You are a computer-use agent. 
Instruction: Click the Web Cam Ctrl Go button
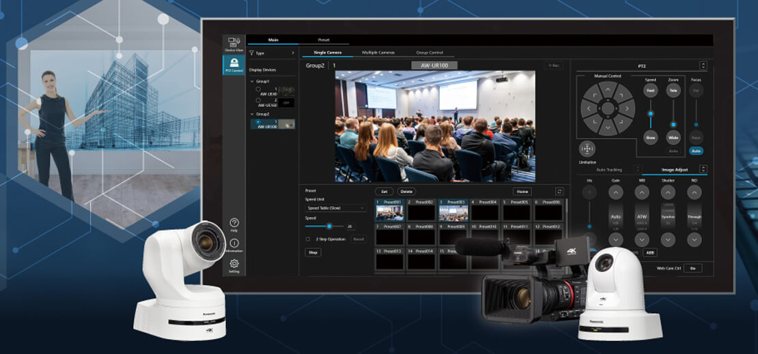point(692,268)
